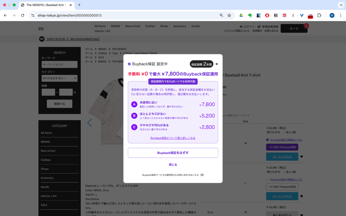Go back to the previous page

click(x=5, y=15)
